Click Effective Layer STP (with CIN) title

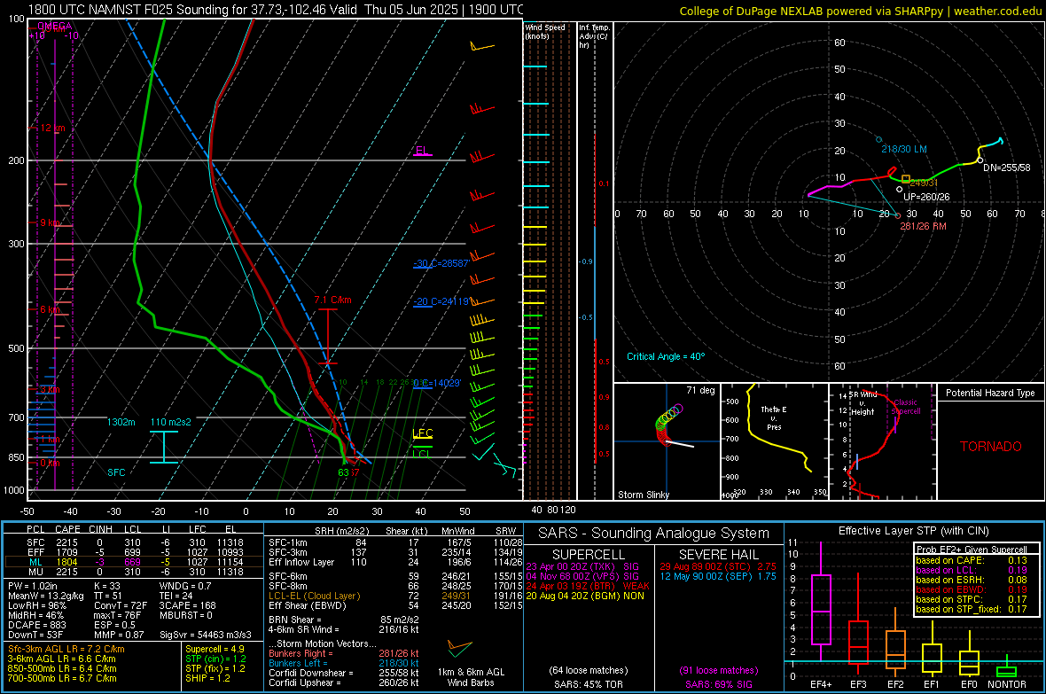pos(913,531)
